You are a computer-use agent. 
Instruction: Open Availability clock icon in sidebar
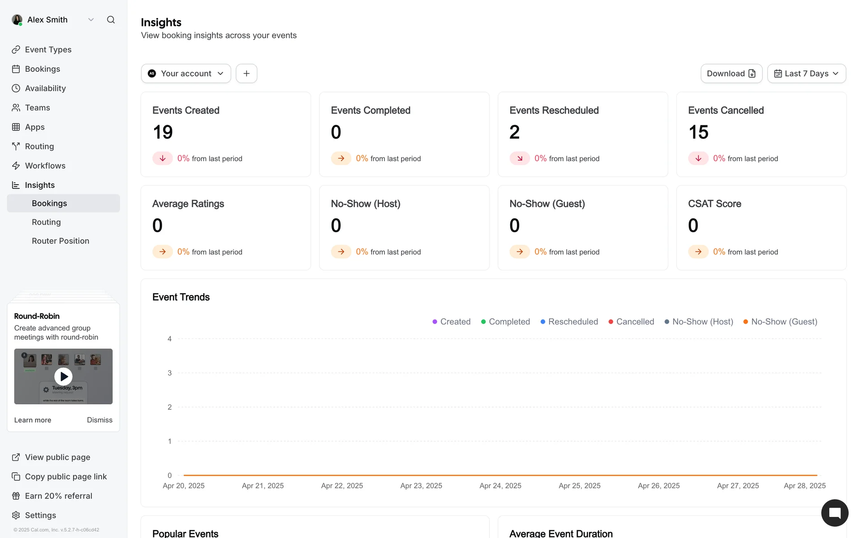click(16, 88)
